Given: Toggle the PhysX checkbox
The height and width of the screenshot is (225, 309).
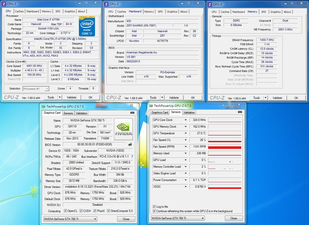Looking at the screenshot, I should point(95,211).
